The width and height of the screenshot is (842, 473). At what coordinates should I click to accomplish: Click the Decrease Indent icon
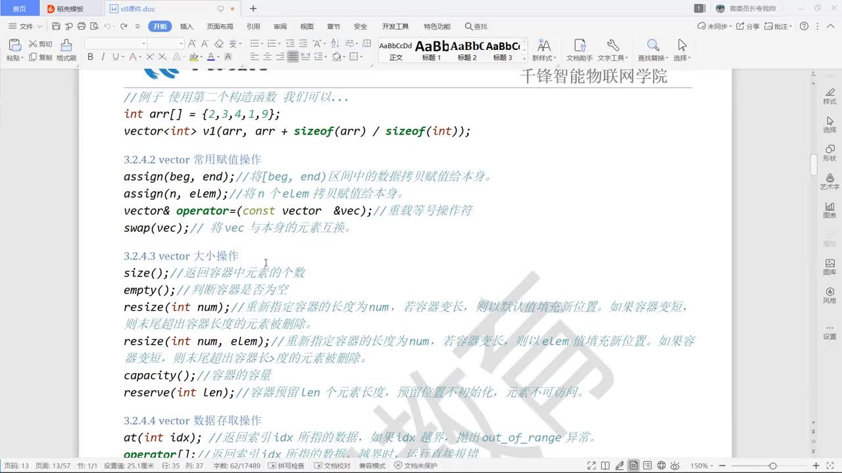click(289, 43)
